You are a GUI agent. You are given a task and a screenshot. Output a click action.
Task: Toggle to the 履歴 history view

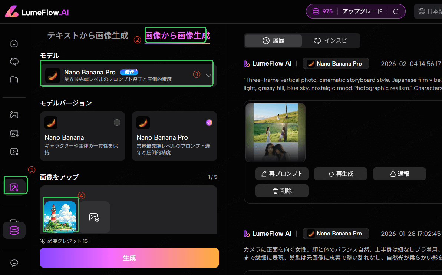coord(273,41)
